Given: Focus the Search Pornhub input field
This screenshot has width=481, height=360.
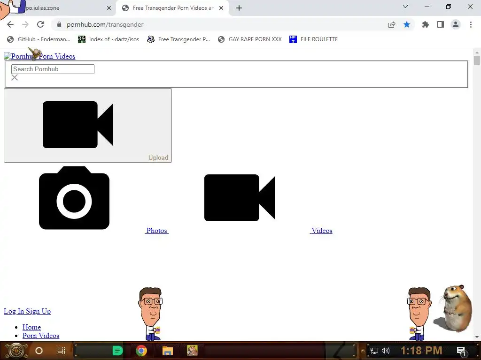Looking at the screenshot, I should [x=53, y=69].
